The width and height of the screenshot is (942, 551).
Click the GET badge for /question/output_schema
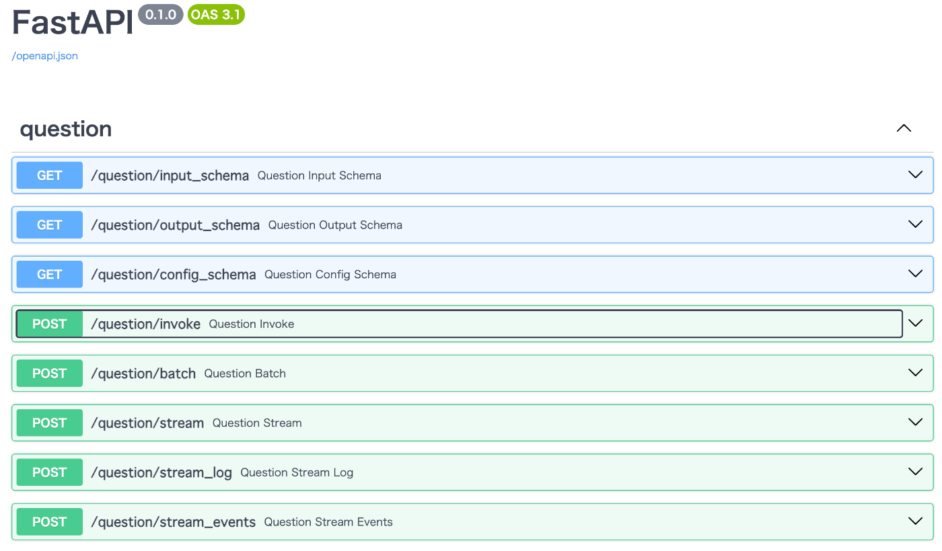tap(50, 225)
